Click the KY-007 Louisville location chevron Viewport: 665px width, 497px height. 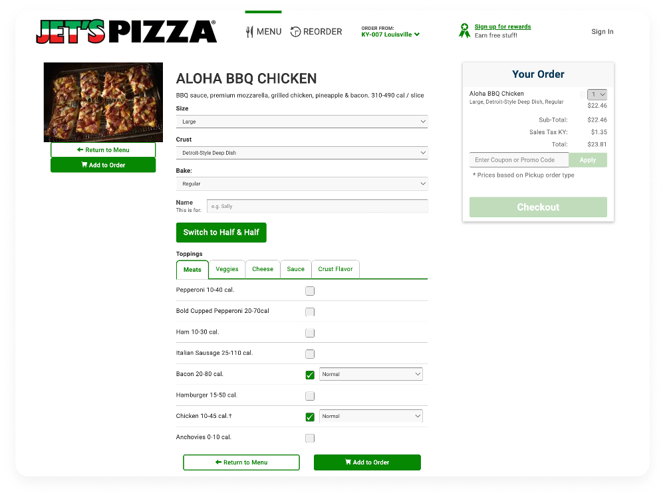click(x=417, y=35)
